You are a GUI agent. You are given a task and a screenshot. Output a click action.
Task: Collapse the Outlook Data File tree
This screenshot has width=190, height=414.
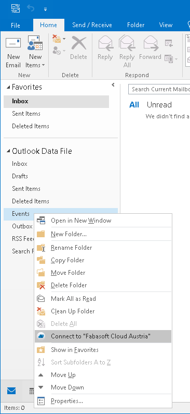coord(8,152)
